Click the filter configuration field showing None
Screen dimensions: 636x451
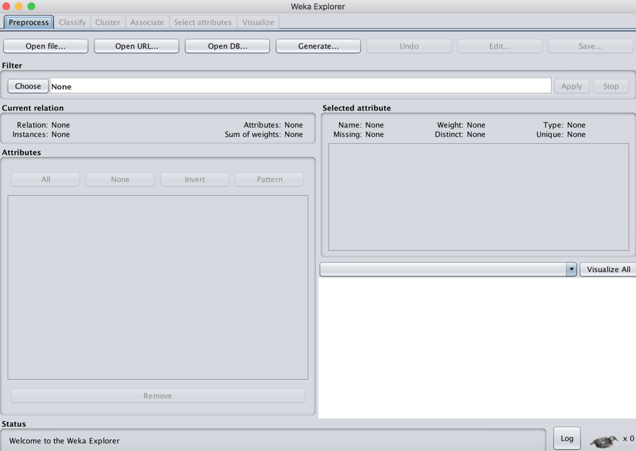coord(301,86)
